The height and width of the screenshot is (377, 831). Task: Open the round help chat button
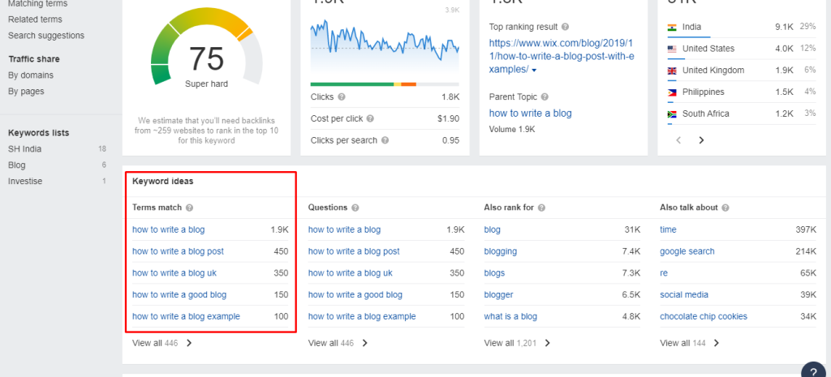coord(813,371)
